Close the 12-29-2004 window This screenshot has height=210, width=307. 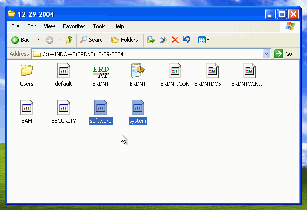pyautogui.click(x=293, y=14)
